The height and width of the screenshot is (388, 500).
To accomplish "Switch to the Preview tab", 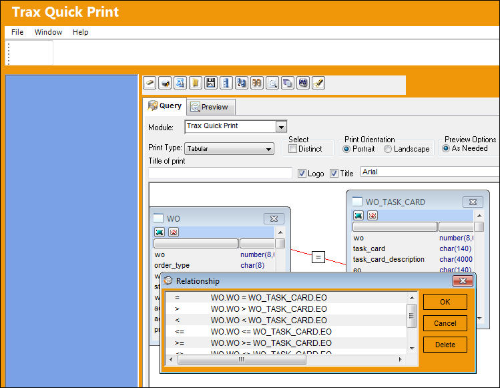I will [x=211, y=107].
